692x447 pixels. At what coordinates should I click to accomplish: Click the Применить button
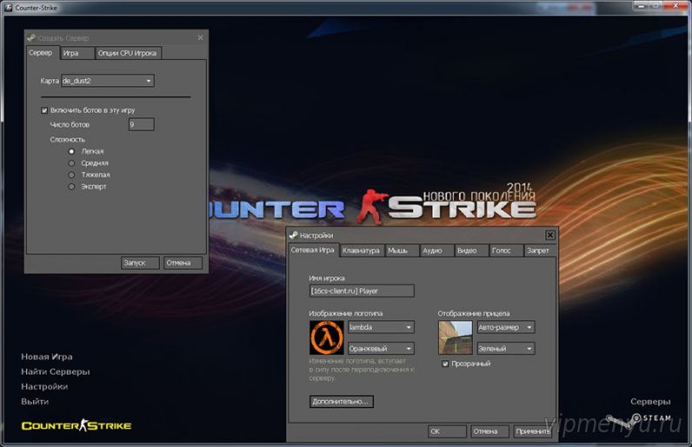pos(533,431)
